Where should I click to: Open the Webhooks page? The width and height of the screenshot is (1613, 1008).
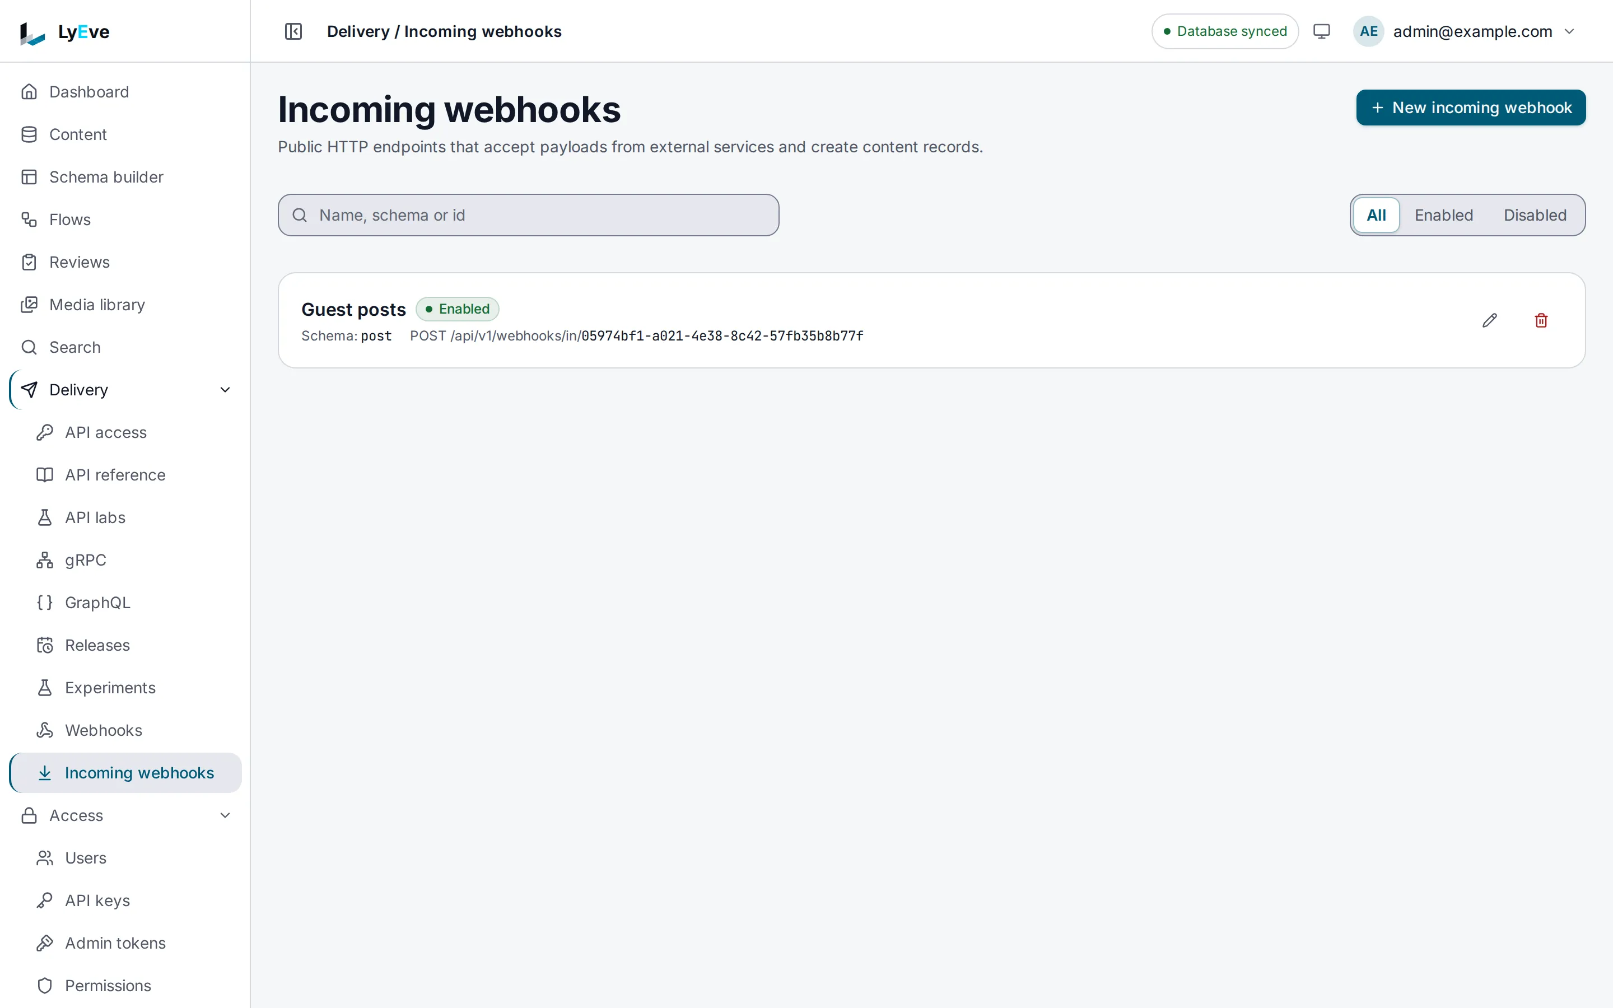(x=125, y=730)
